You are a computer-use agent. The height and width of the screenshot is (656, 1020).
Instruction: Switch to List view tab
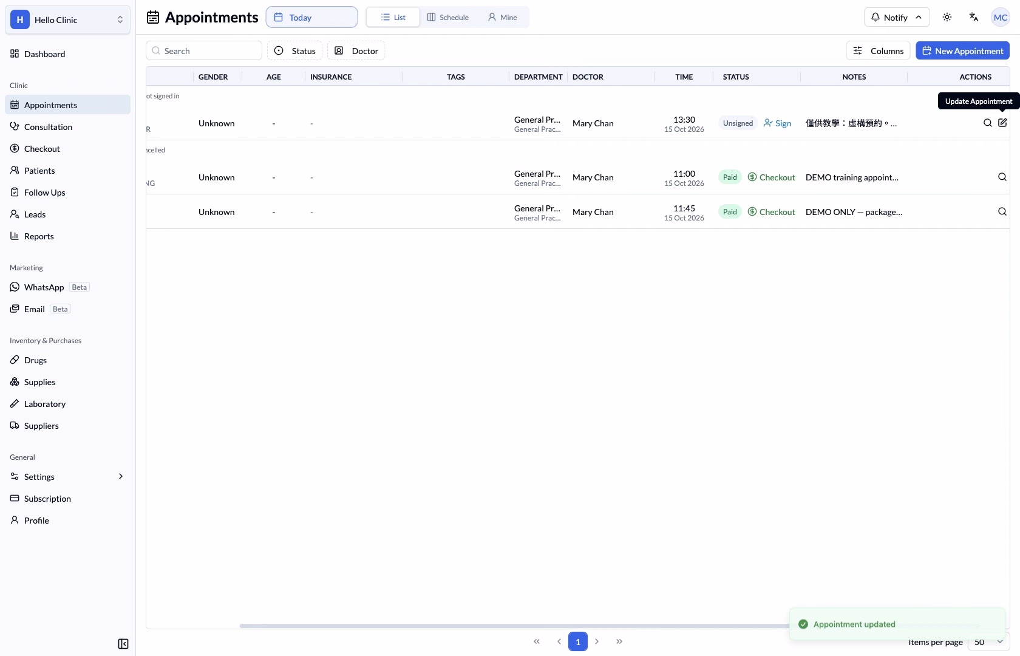[x=393, y=17]
